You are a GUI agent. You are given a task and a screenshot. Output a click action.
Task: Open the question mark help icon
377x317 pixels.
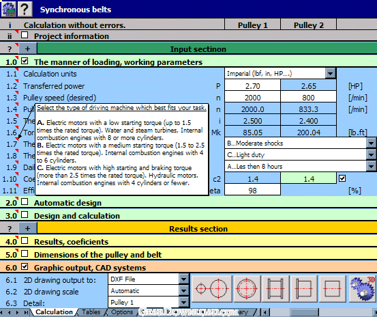25,9
